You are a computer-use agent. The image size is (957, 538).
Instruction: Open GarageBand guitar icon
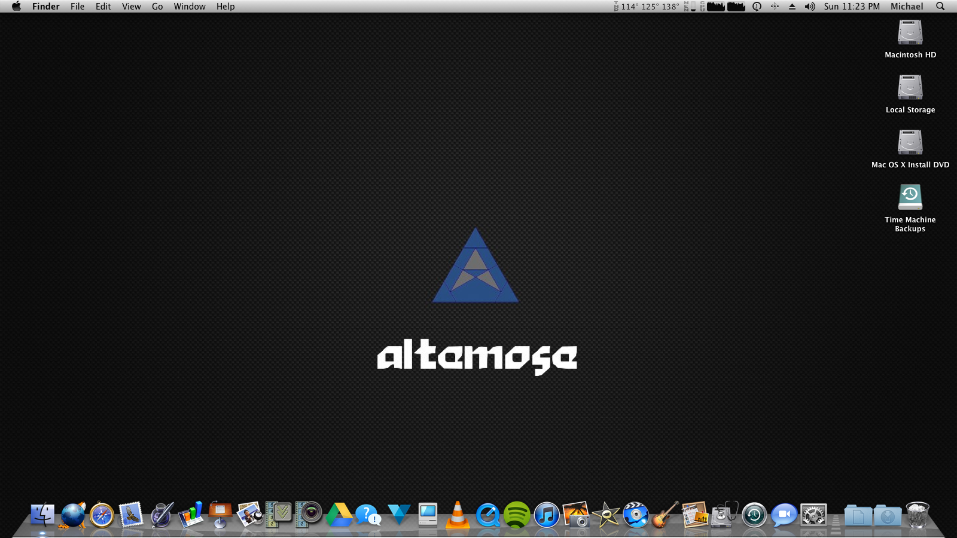point(665,515)
